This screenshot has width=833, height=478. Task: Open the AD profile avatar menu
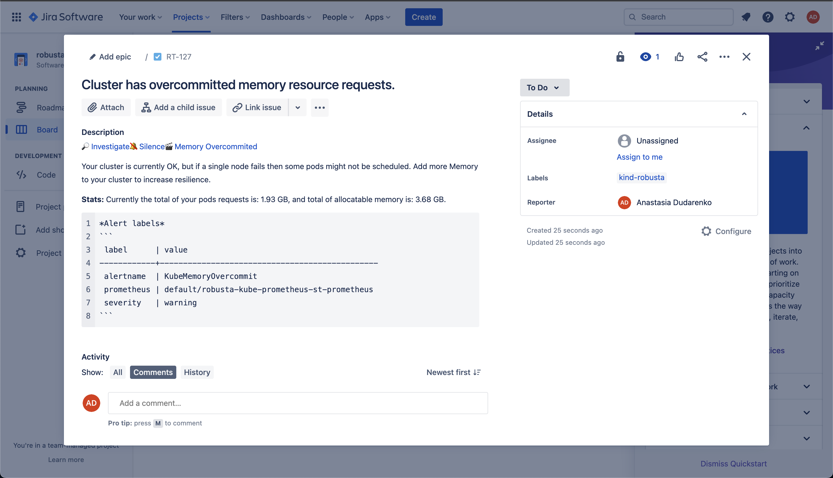pyautogui.click(x=813, y=17)
